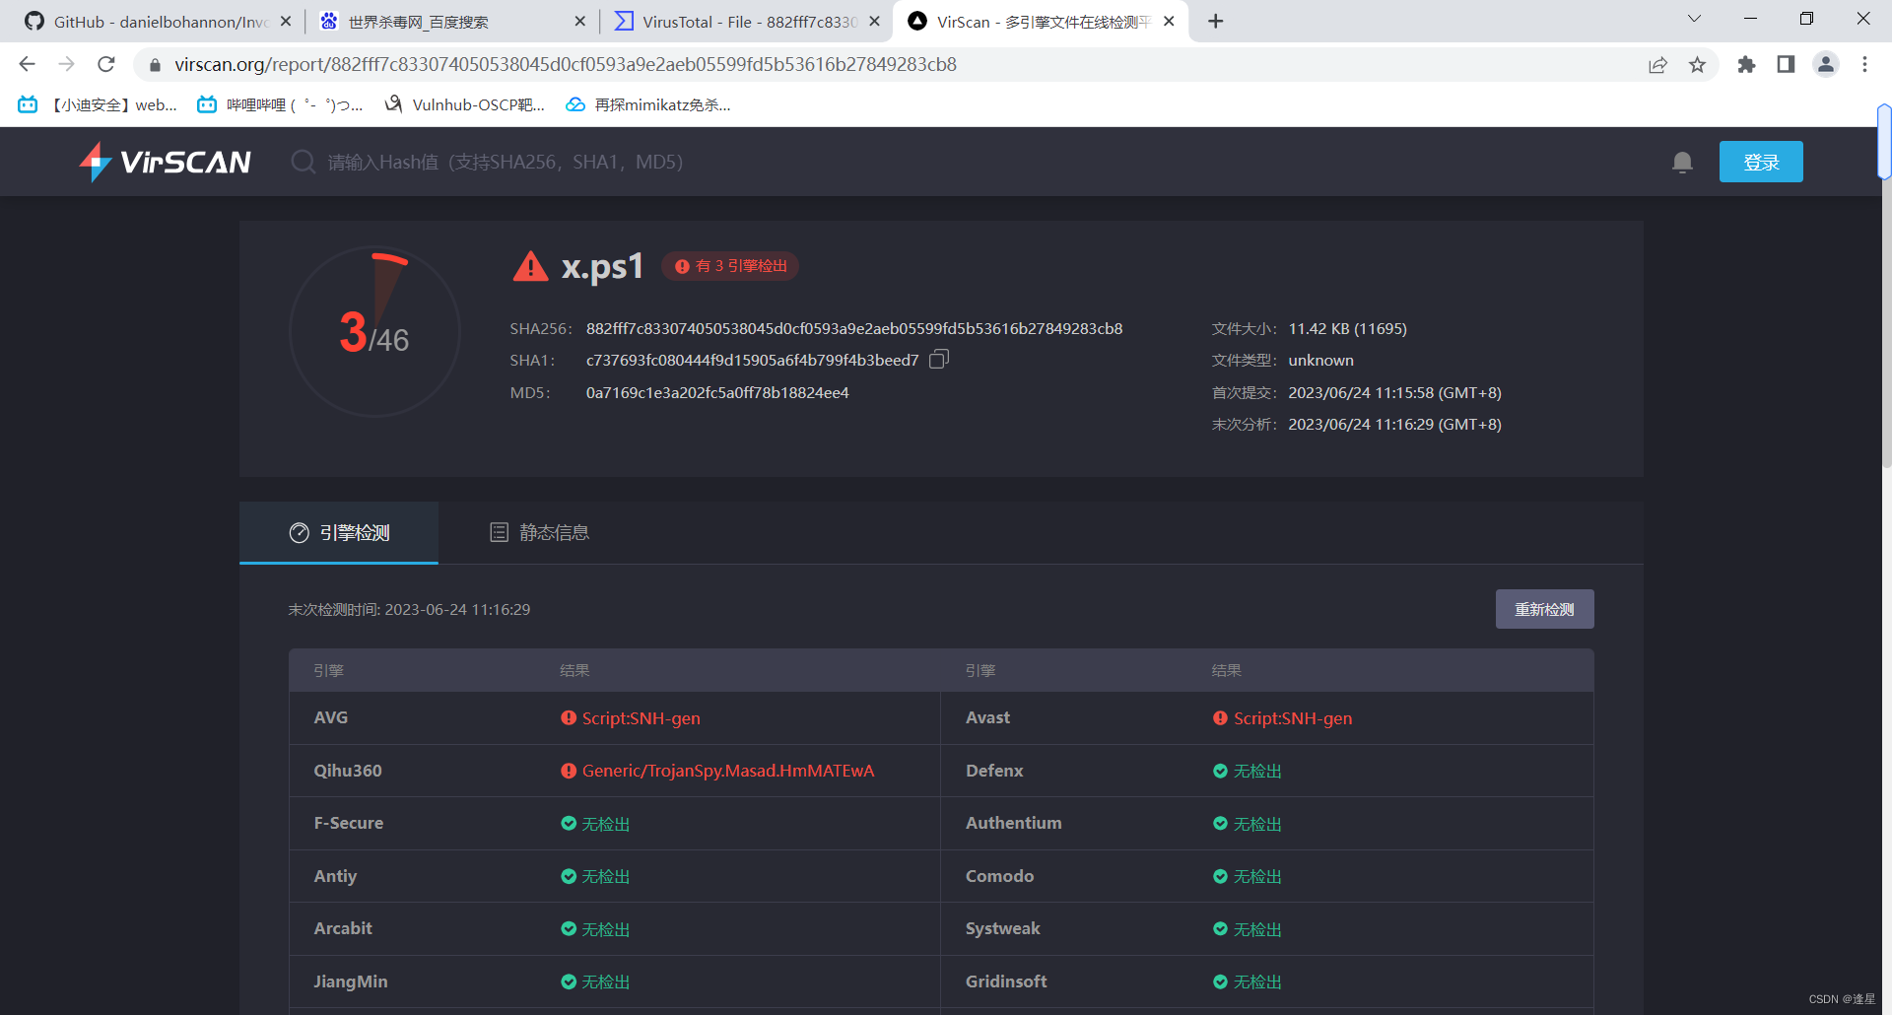Viewport: 1892px width, 1015px height.
Task: Click the 末次检测时间 timestamp text
Action: click(x=409, y=609)
